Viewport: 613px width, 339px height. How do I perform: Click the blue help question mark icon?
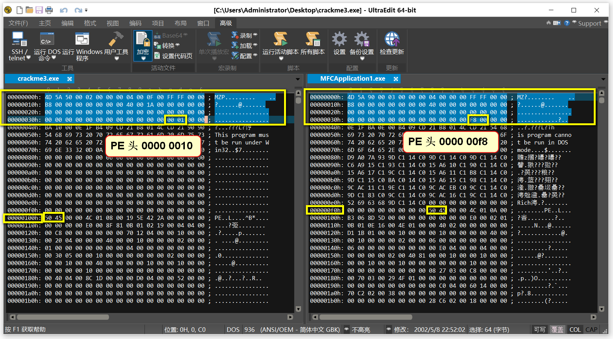pyautogui.click(x=567, y=23)
